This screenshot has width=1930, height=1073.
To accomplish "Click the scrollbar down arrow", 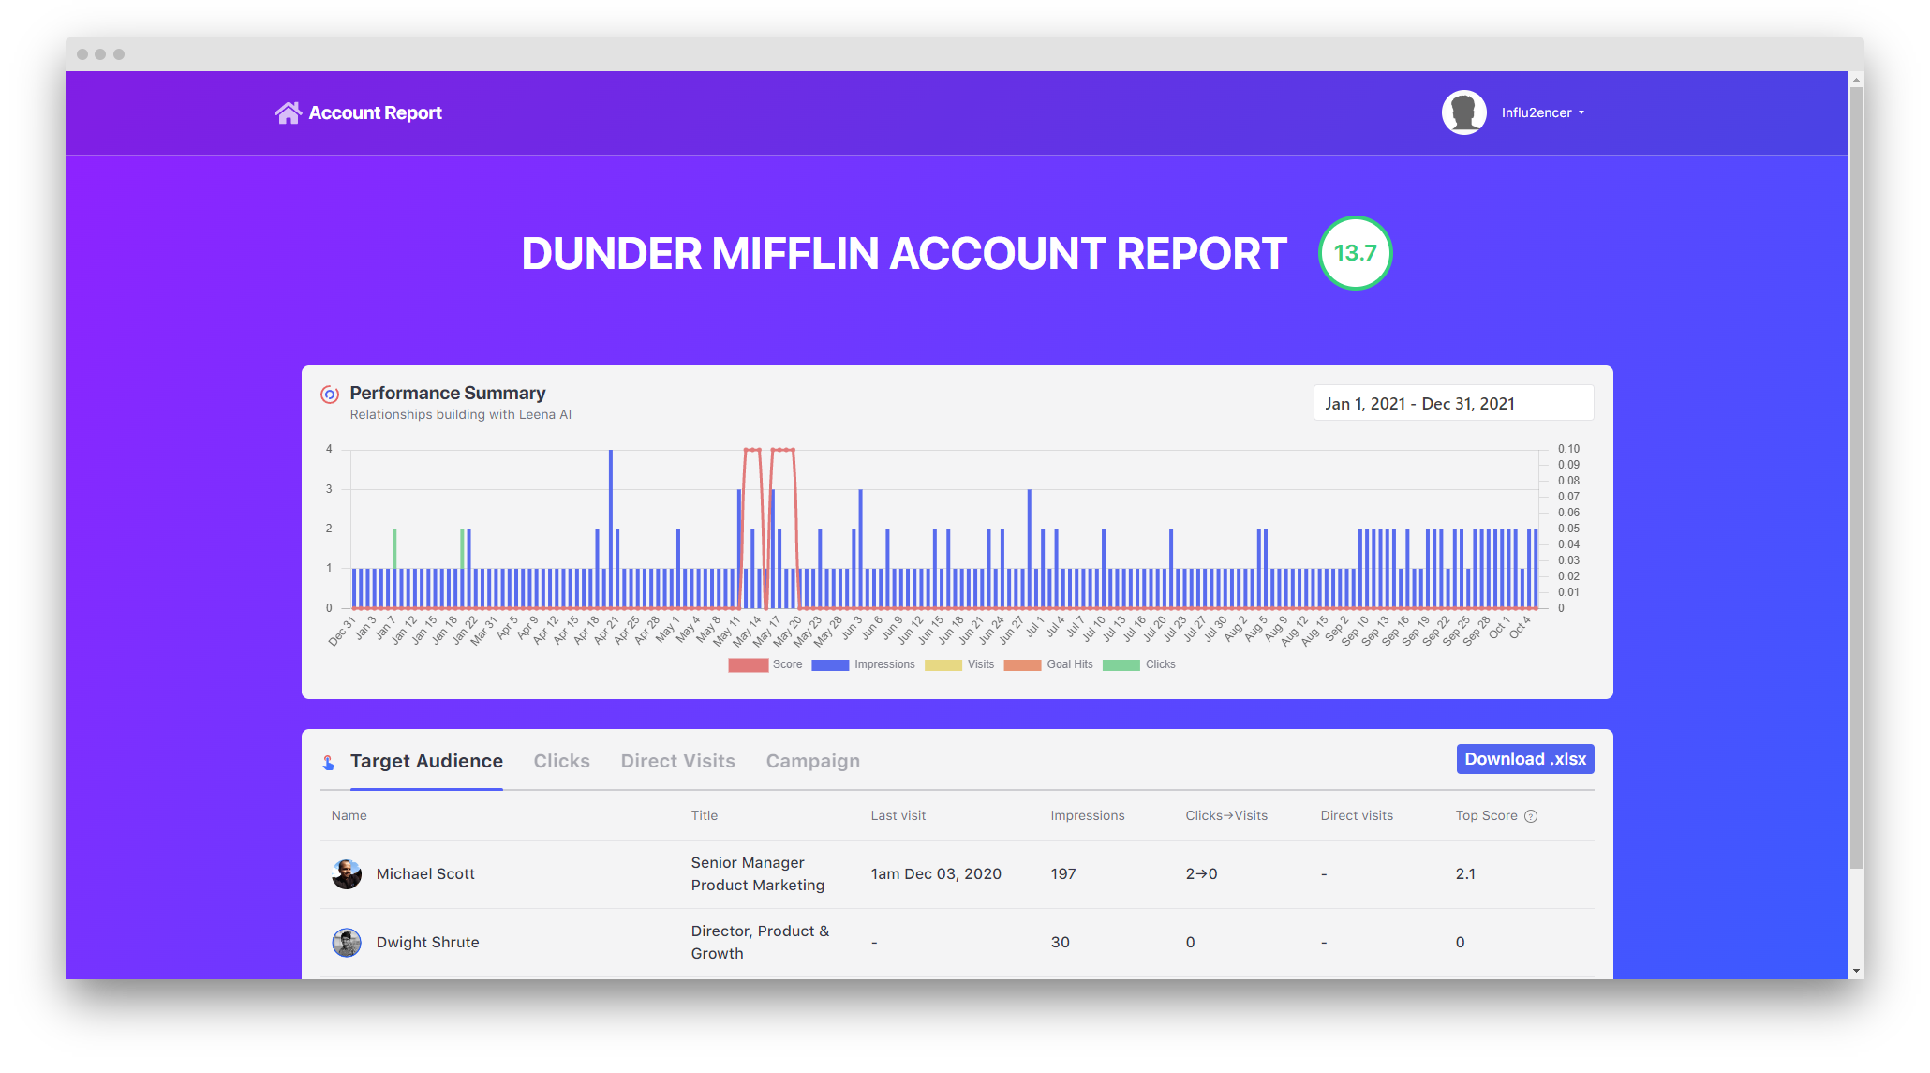I will point(1856,971).
